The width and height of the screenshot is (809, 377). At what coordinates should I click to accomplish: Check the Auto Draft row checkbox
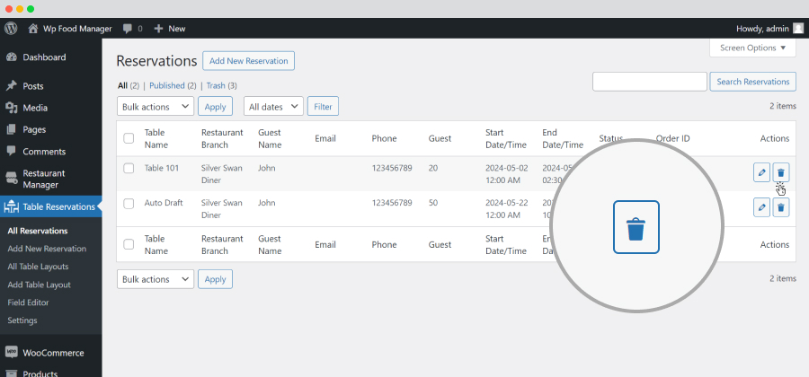129,204
